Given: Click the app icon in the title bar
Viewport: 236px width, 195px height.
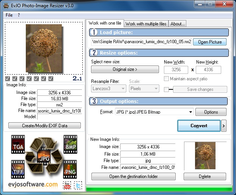Looking at the screenshot, I should pyautogui.click(x=6, y=6).
